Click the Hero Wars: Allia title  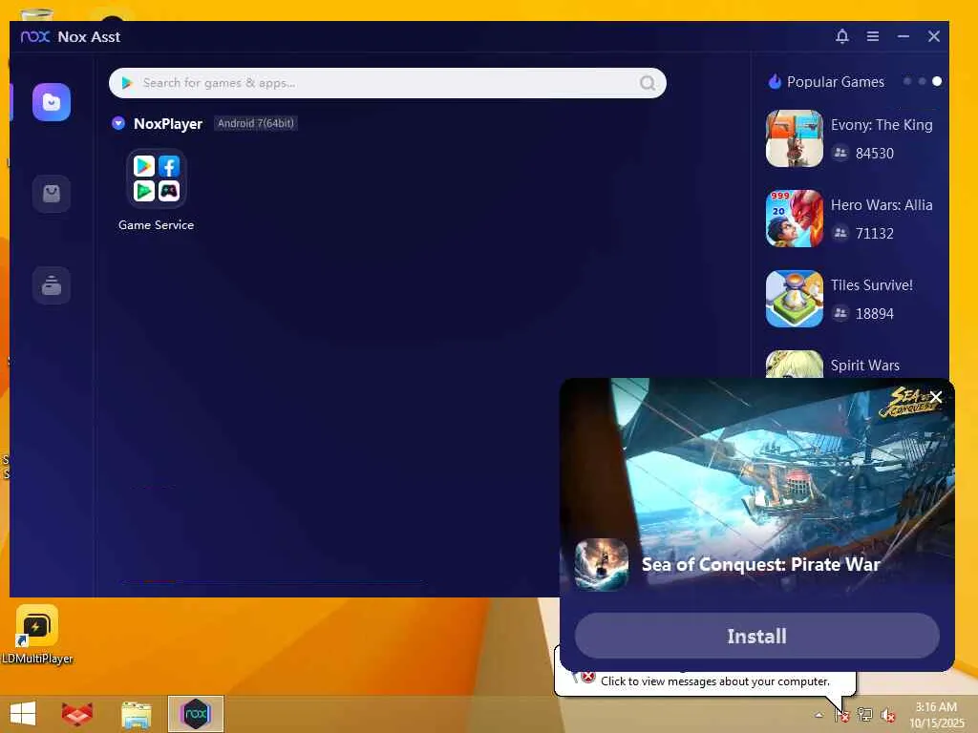click(x=882, y=205)
